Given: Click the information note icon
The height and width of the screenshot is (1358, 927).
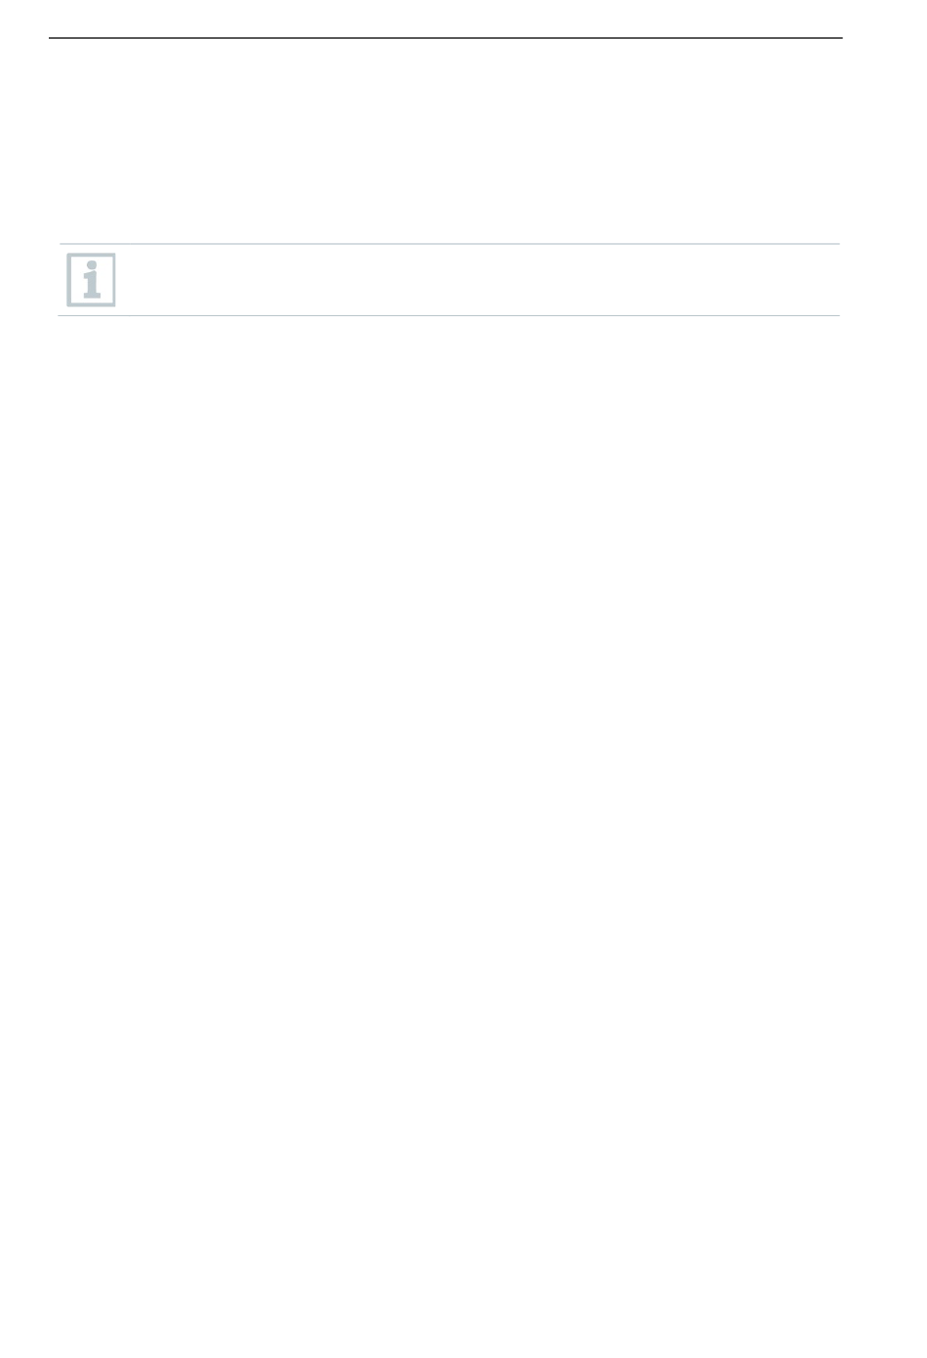Looking at the screenshot, I should [x=91, y=280].
